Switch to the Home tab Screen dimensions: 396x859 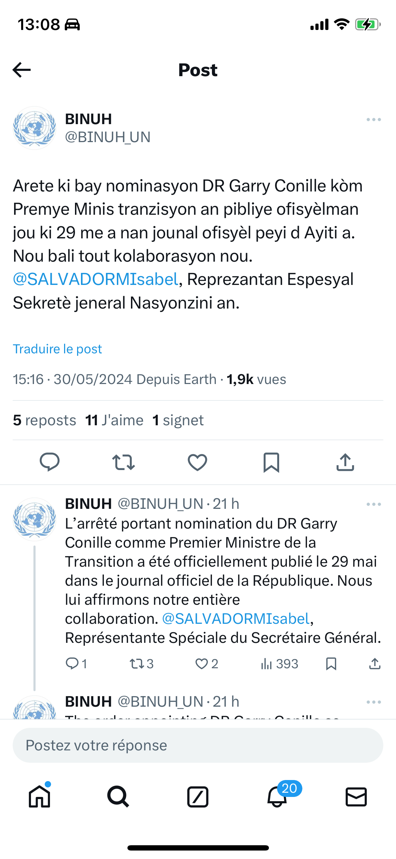tap(39, 796)
